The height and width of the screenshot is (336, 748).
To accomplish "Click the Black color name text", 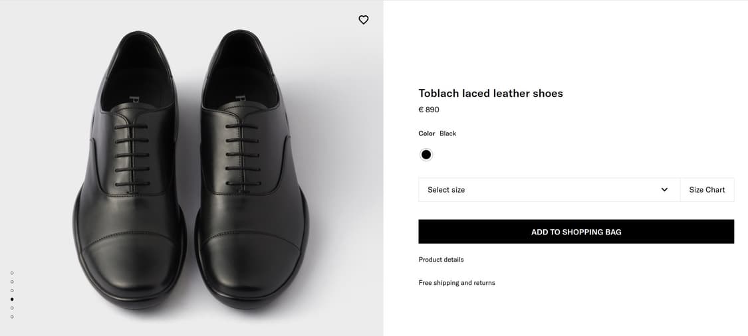I will 447,133.
